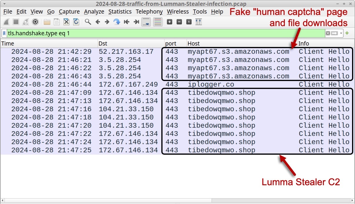
Task: Select the packet timestamped 21:47:18
Action: pyautogui.click(x=177, y=117)
